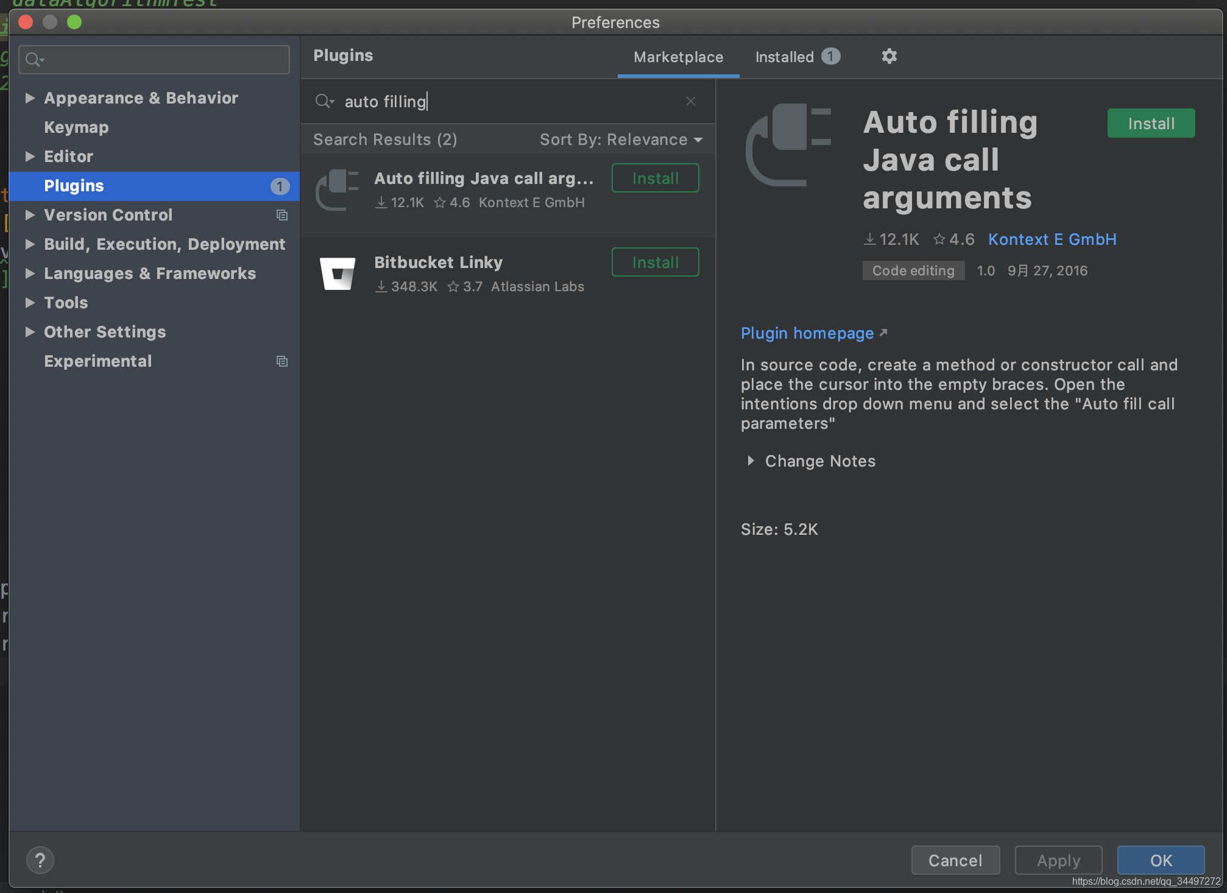Click the Plugins update badge count
The image size is (1227, 893).
coord(279,186)
